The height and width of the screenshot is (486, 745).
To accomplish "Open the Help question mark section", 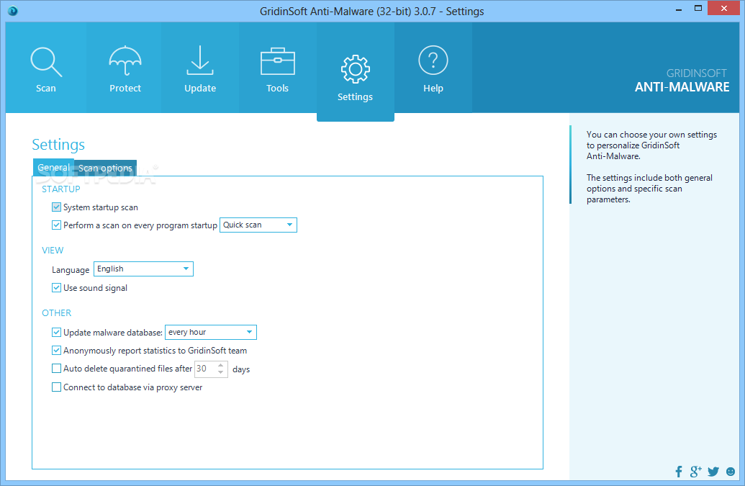I will coord(433,69).
